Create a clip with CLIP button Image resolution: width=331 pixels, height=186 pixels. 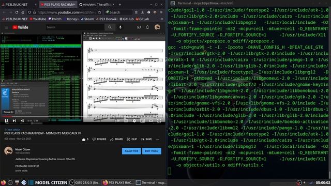132,139
